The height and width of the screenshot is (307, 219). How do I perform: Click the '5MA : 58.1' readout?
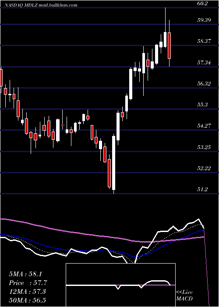tap(25, 274)
